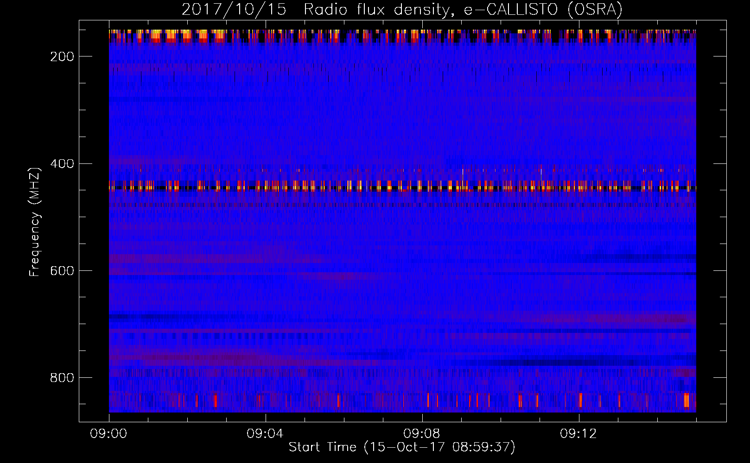Click the 200 frequency tick label

click(62, 56)
